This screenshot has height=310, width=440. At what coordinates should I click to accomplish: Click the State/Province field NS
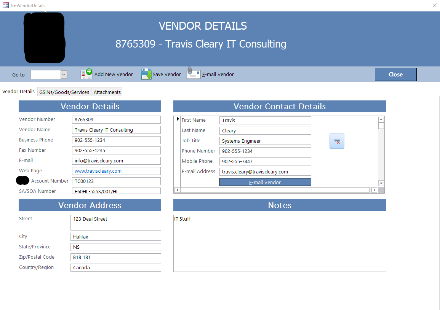point(115,247)
